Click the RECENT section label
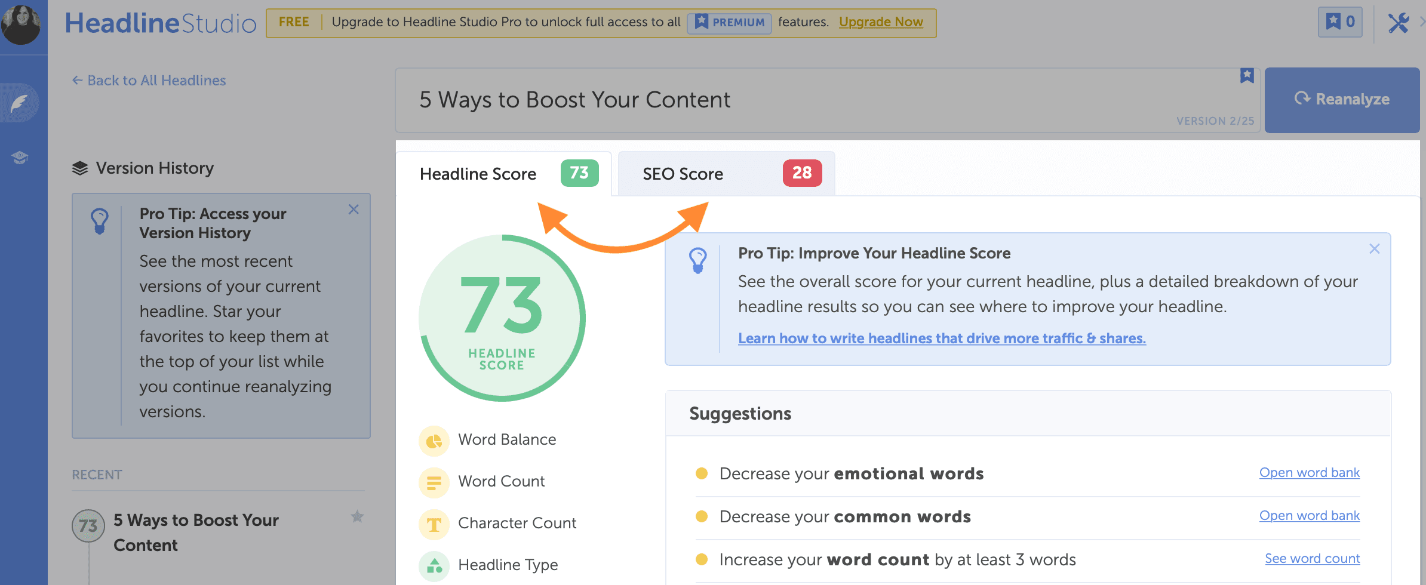Image resolution: width=1426 pixels, height=585 pixels. click(97, 475)
